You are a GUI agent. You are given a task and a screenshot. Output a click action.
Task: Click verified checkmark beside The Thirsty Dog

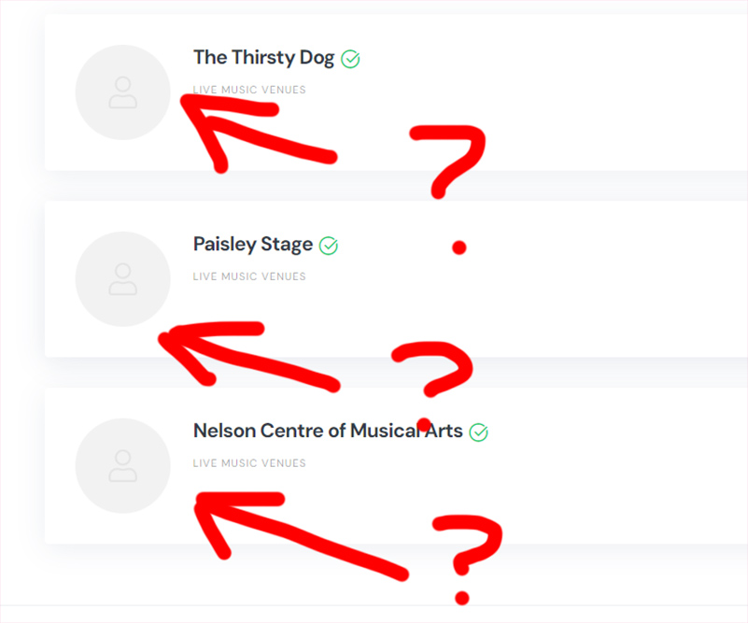pos(350,59)
